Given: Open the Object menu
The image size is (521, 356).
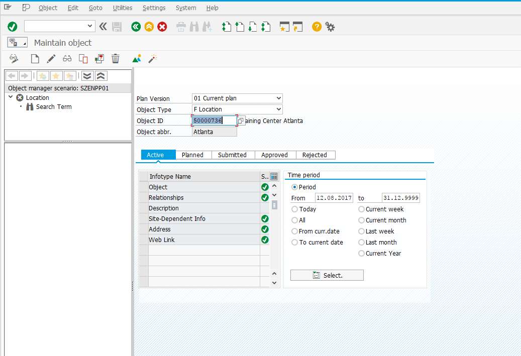Looking at the screenshot, I should [x=48, y=8].
